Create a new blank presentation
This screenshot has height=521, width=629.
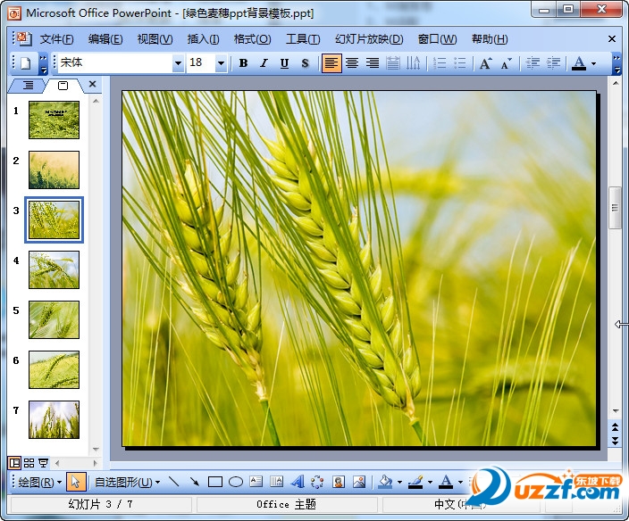26,63
